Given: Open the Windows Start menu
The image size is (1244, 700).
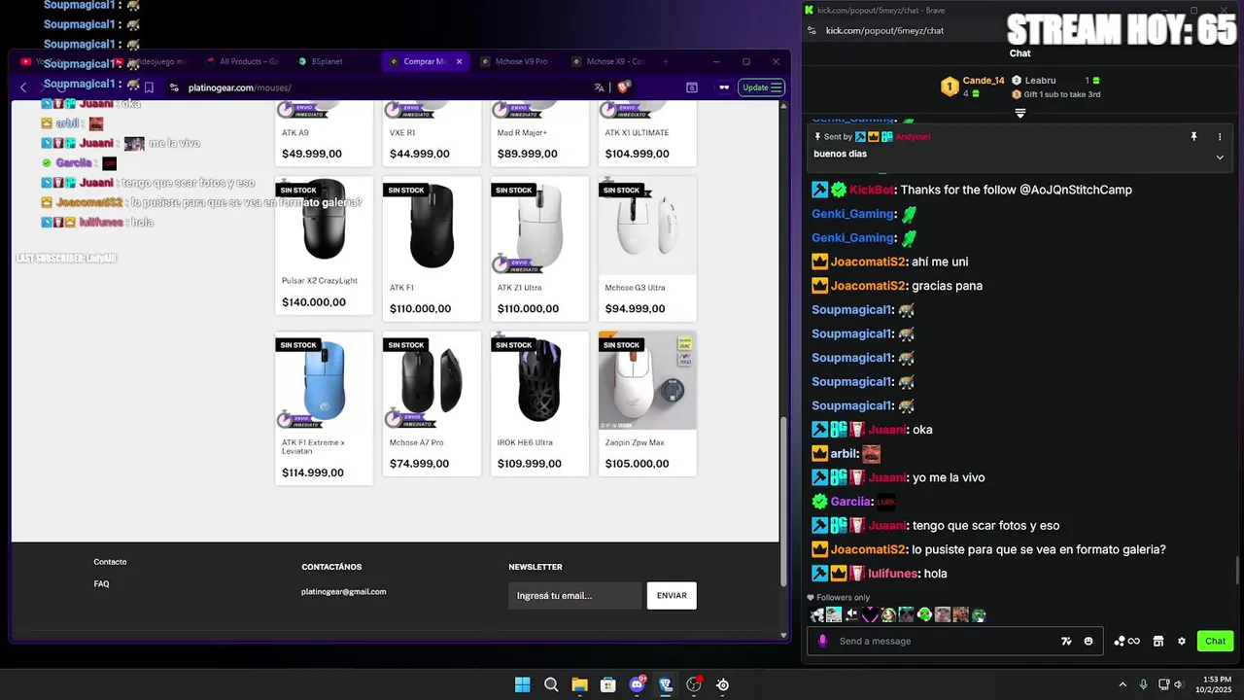Looking at the screenshot, I should 522,684.
